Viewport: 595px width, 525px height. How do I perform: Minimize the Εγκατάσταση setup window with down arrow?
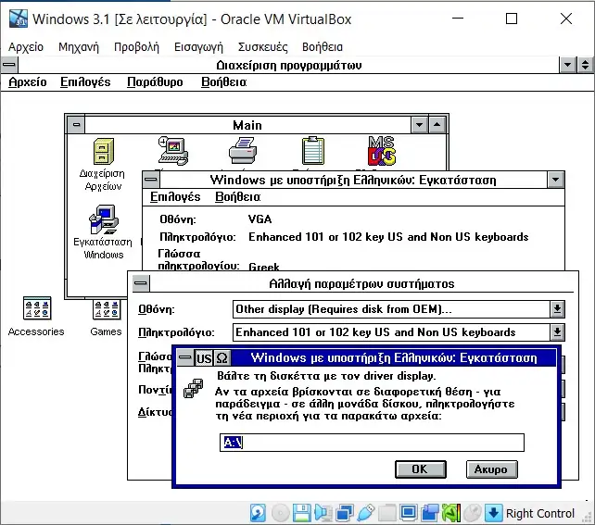pos(555,180)
